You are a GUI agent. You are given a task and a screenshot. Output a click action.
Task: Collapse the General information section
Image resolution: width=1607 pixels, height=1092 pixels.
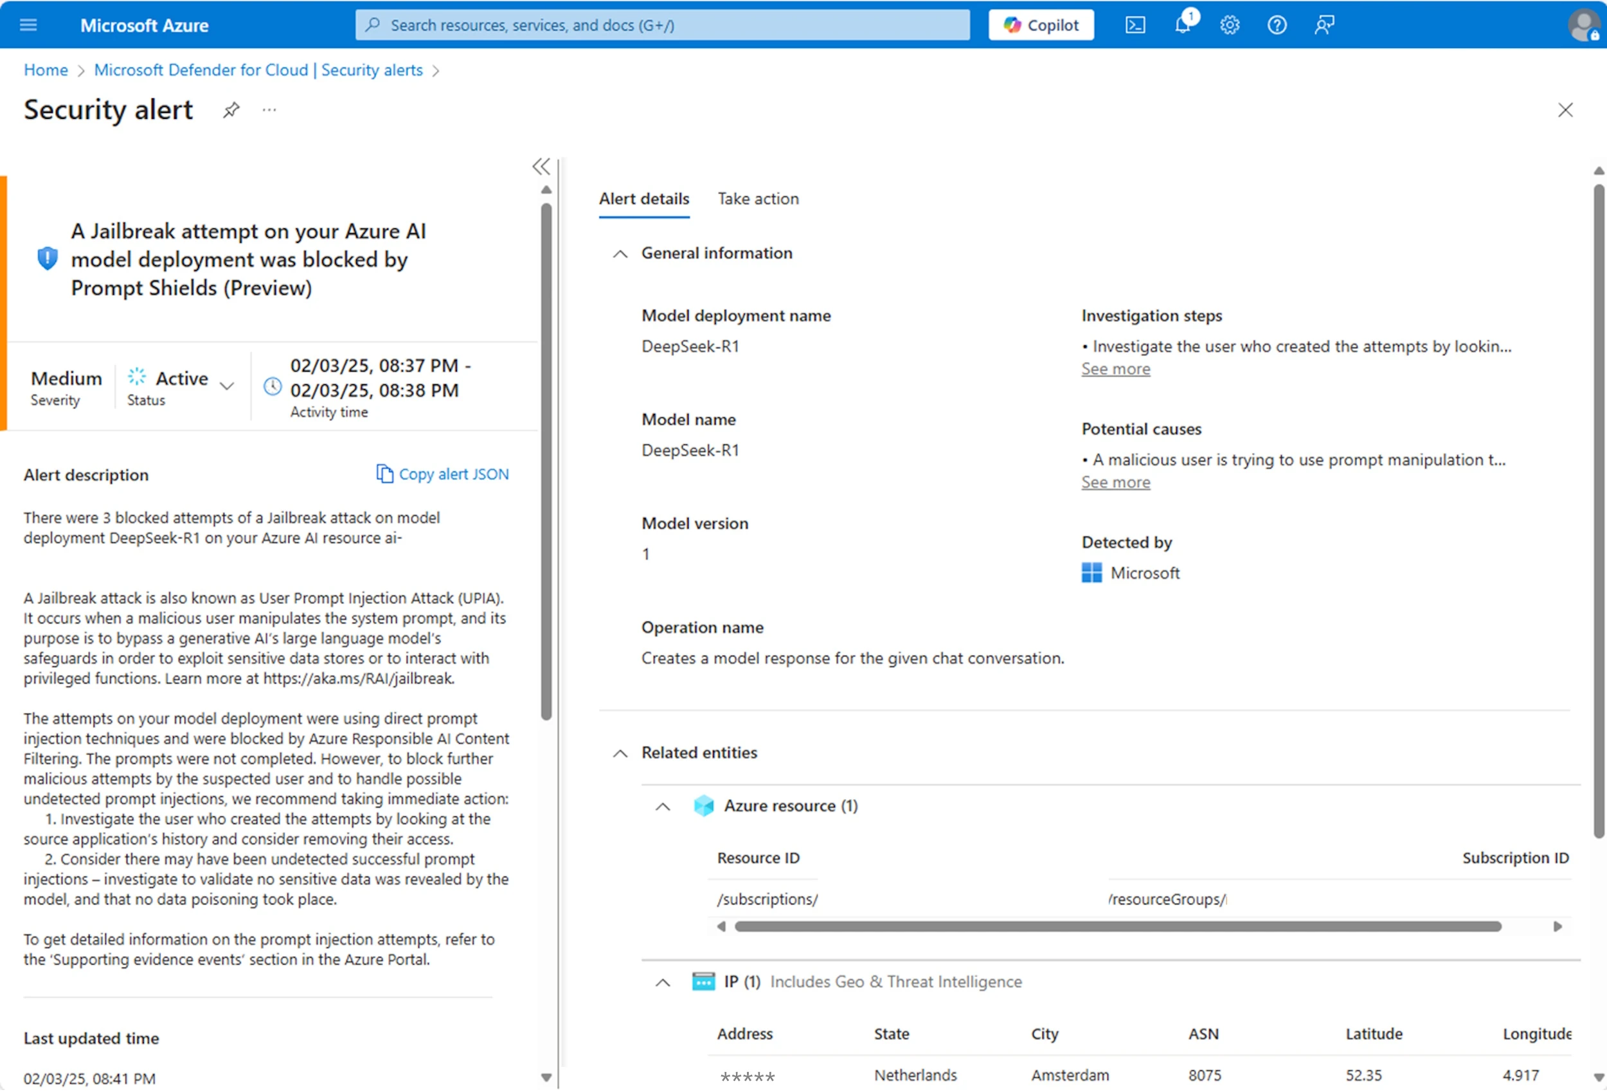(620, 254)
